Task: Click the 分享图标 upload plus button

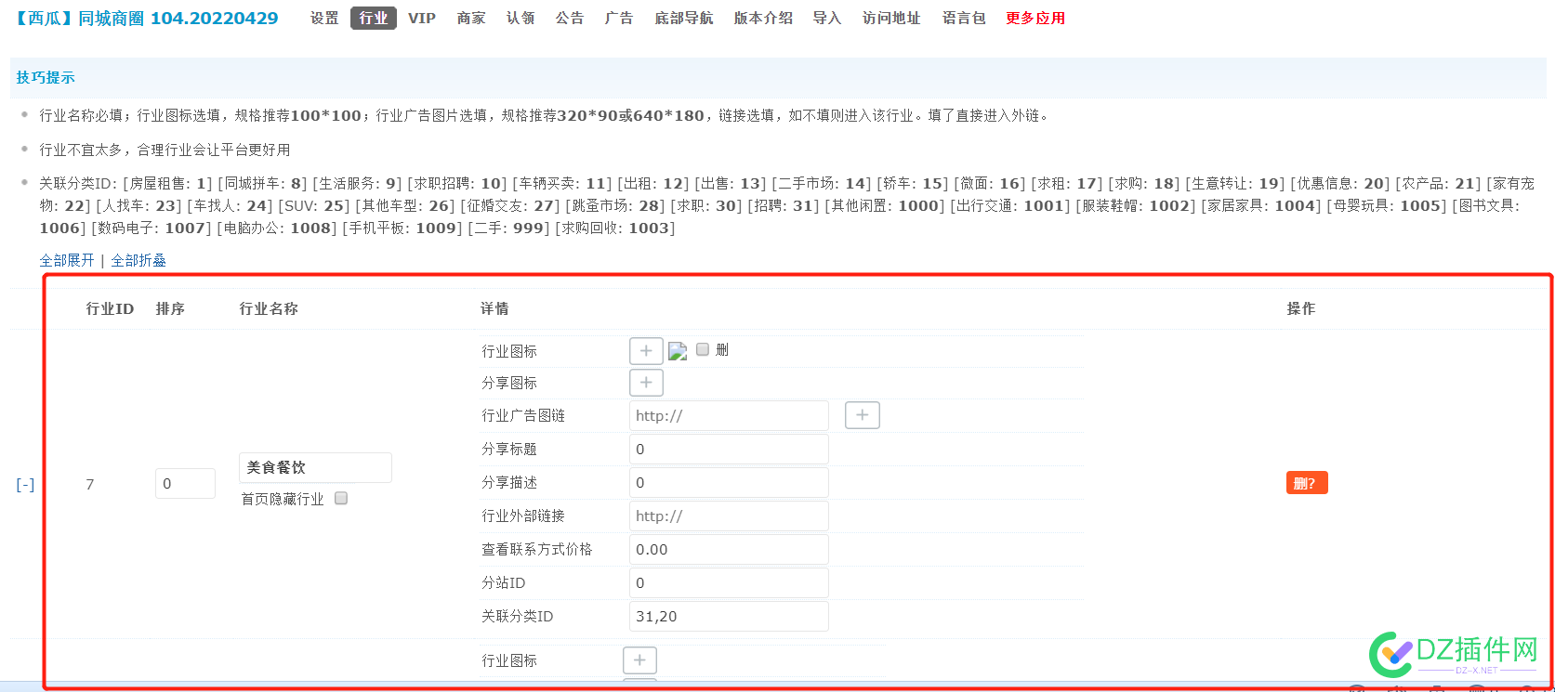Action: click(646, 382)
